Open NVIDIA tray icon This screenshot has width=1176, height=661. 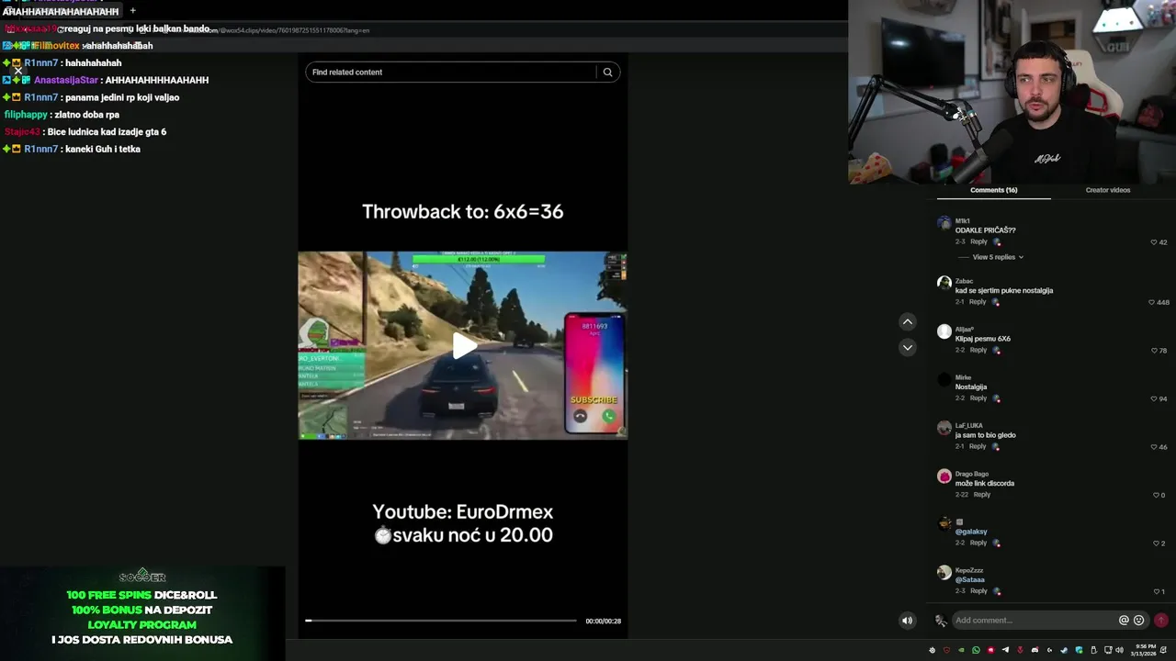pos(961,650)
